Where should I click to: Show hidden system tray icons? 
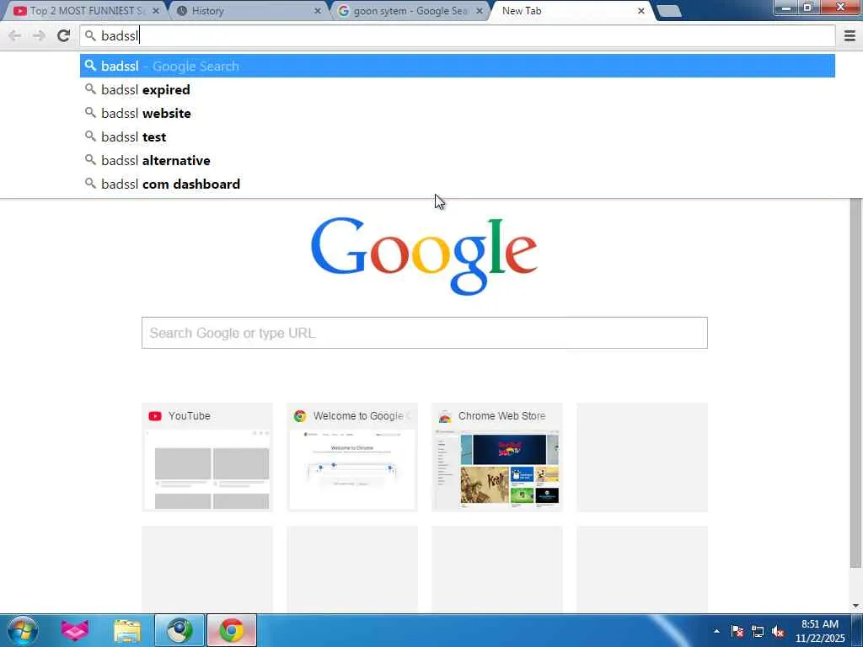point(716,631)
